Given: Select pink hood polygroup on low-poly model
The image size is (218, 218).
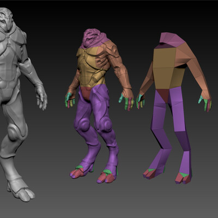Looking at the screenshot, I should click(172, 40).
